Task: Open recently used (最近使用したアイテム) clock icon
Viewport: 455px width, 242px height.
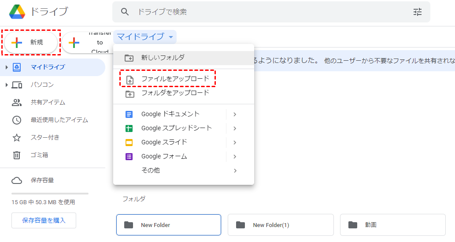Action: click(x=17, y=120)
